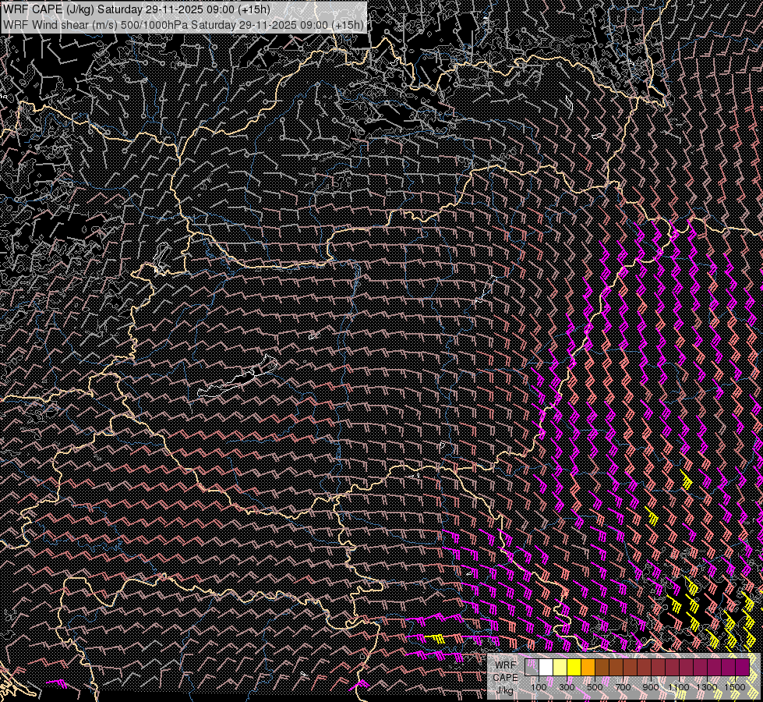Select the orange CAPE legend swatch
Screen dimensions: 763x702
tap(588, 668)
